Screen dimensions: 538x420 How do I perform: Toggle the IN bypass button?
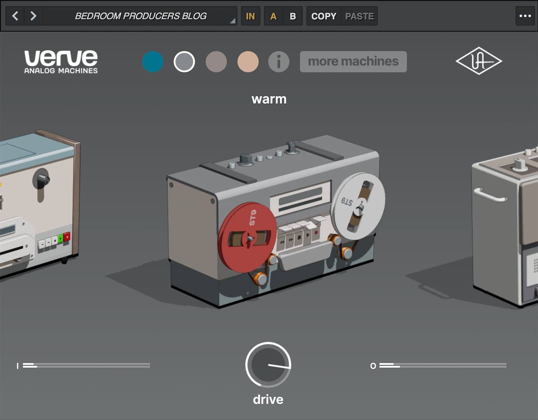251,16
